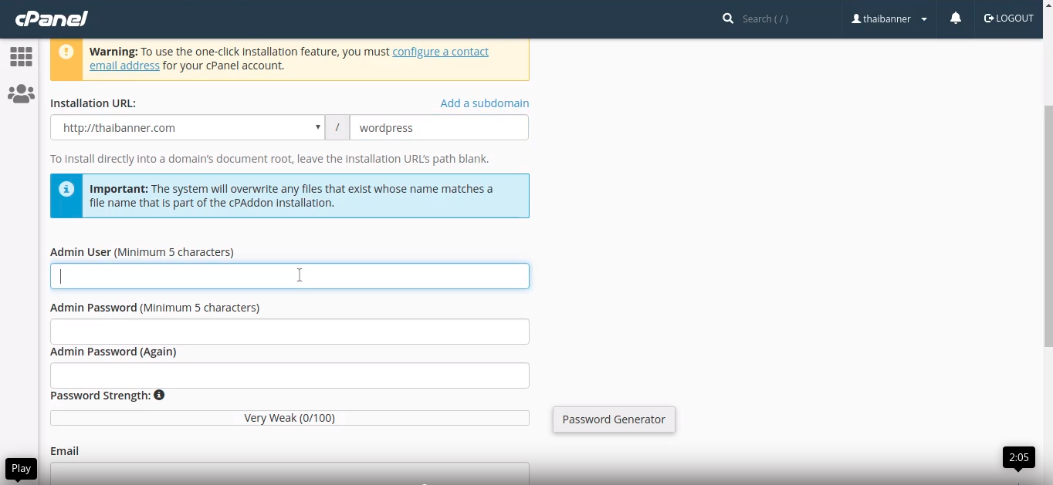Viewport: 1053px width, 485px height.
Task: Click the LOGOUT button
Action: 1008,19
